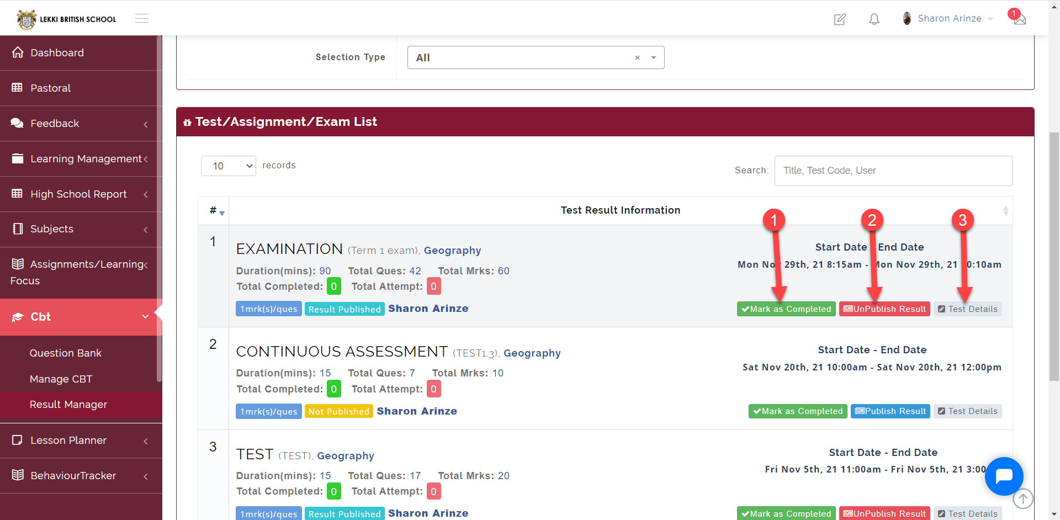Open the notifications bell icon
1060x520 pixels.
point(874,19)
